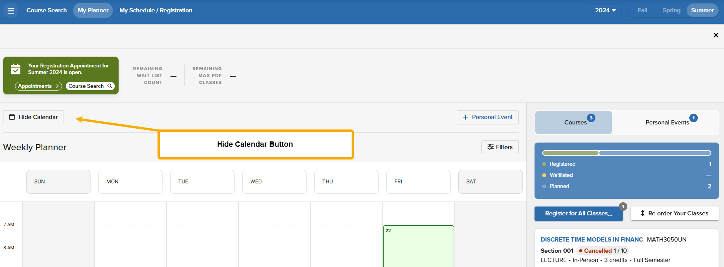Select the Summer term
Screen dimensions: 724x267
click(702, 10)
